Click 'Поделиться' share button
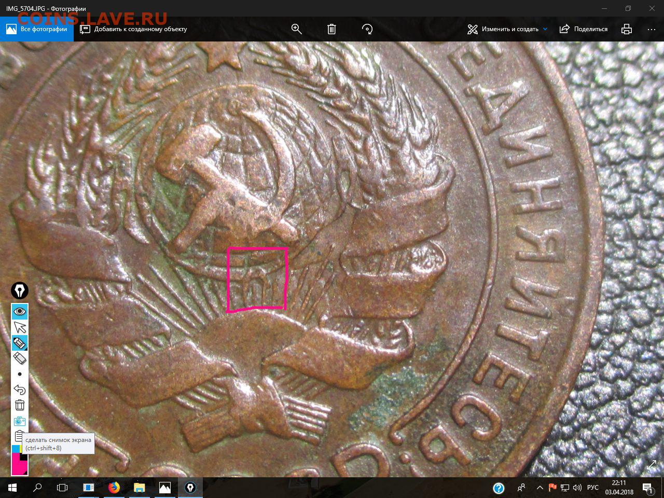This screenshot has width=664, height=498. click(584, 29)
